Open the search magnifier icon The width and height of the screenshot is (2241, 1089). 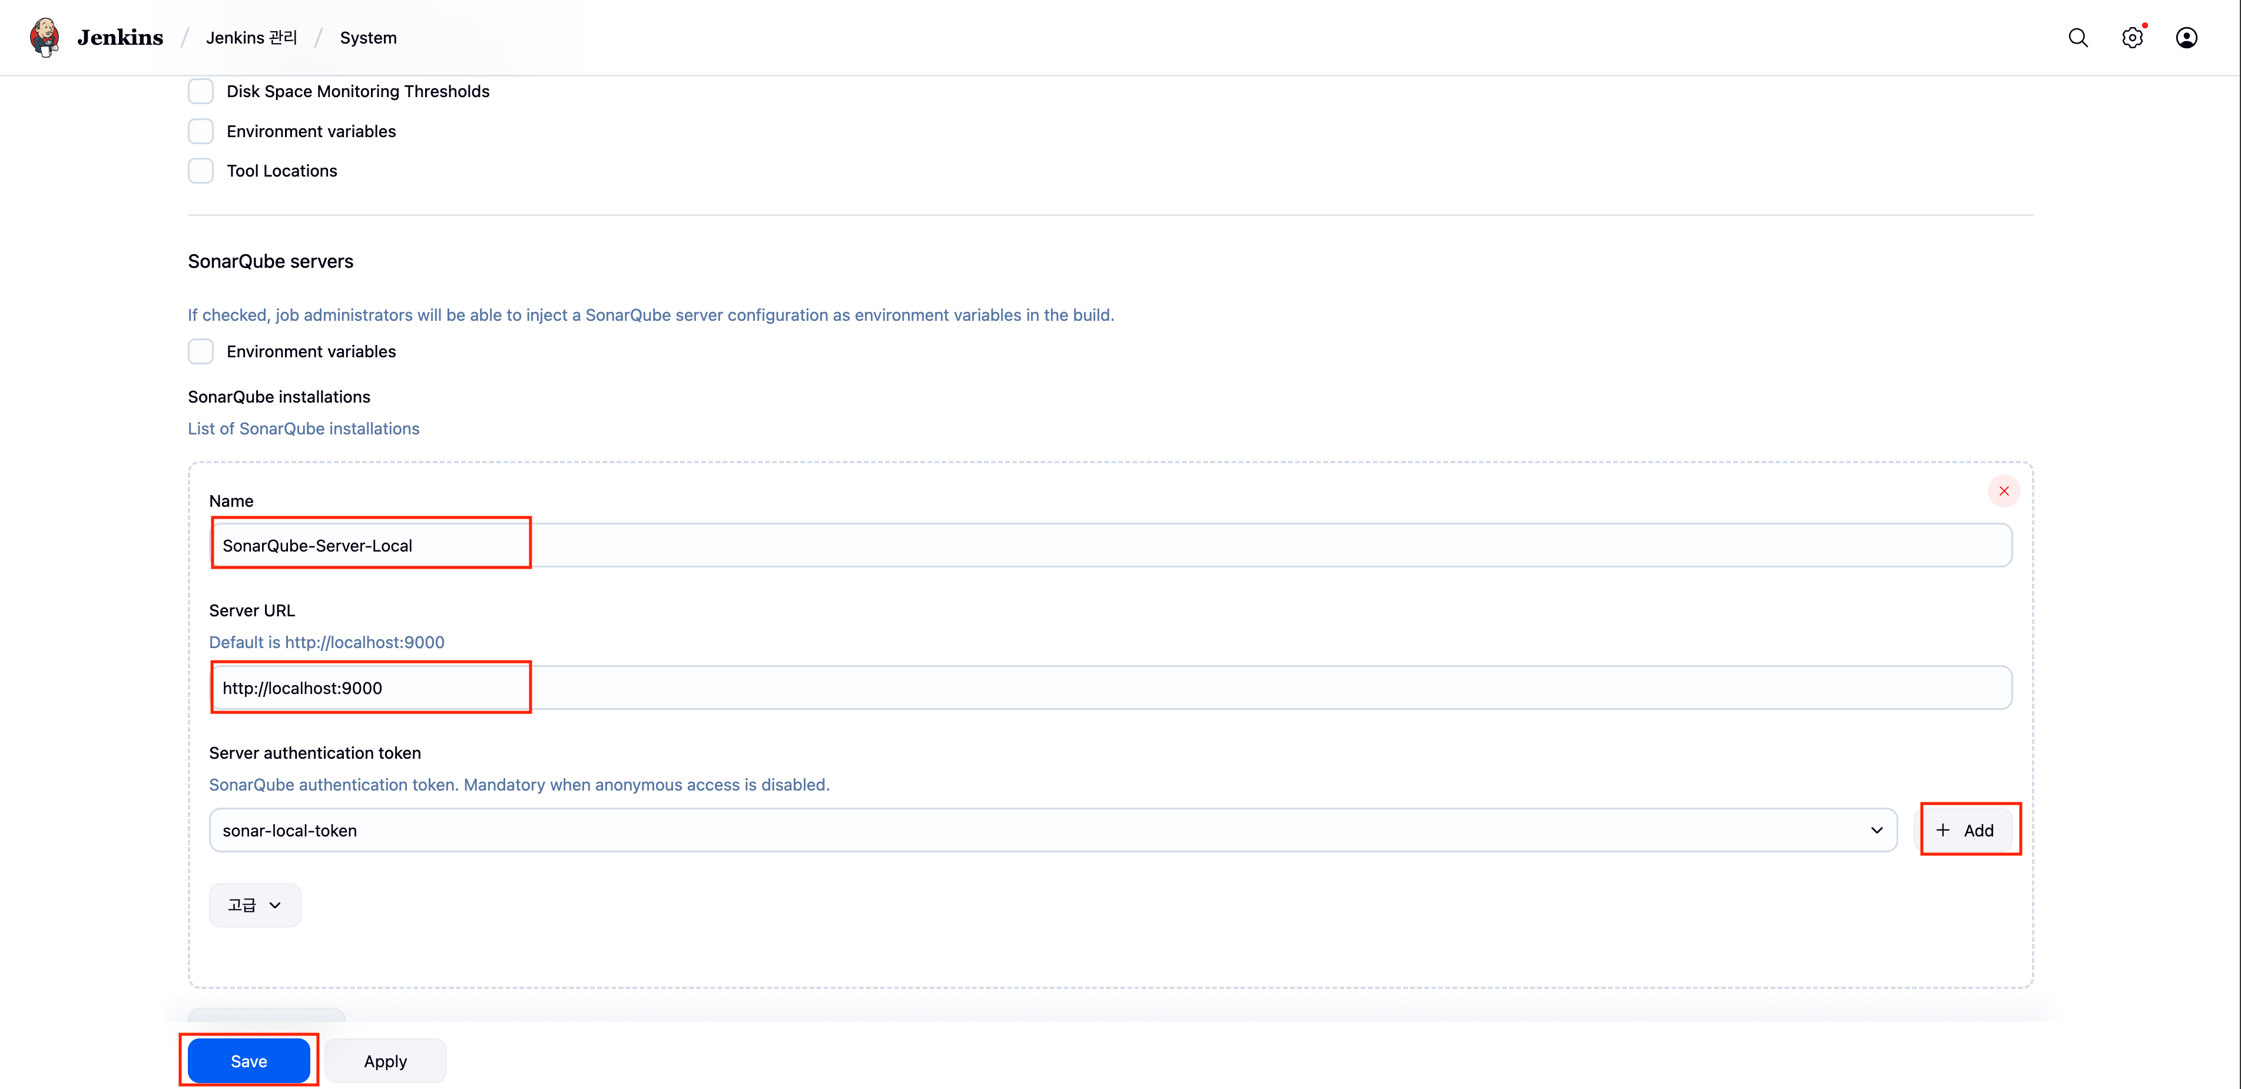(2077, 38)
